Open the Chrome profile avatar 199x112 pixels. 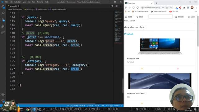192,7
